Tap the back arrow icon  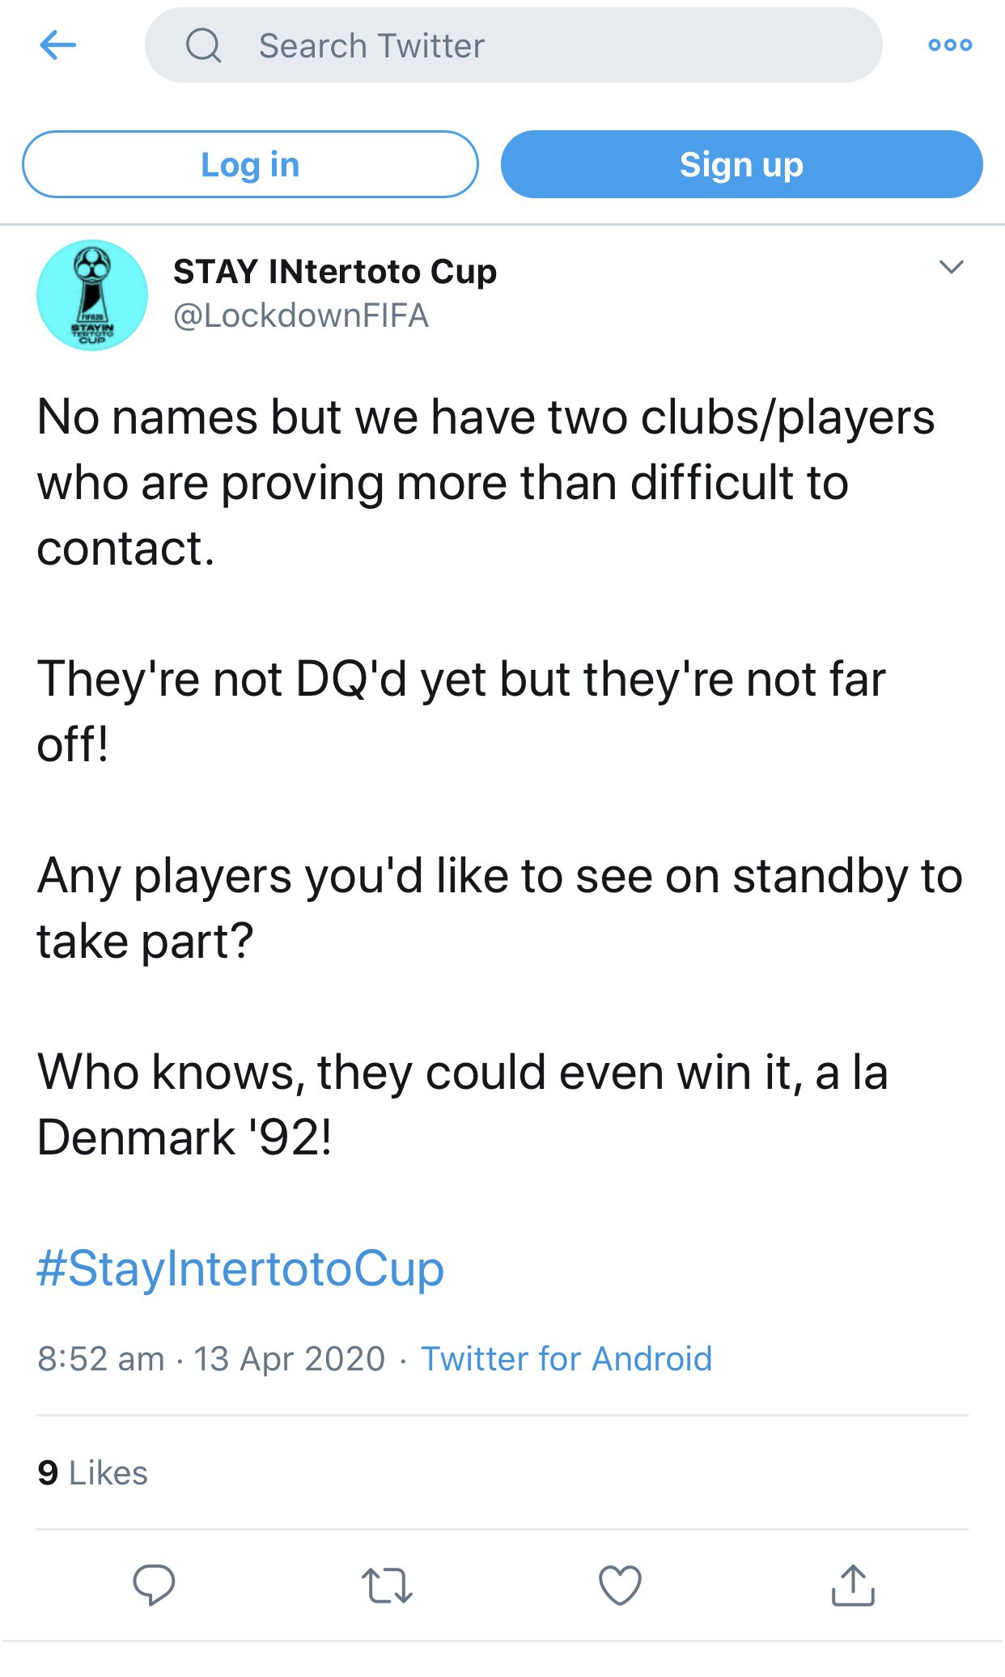tap(57, 45)
